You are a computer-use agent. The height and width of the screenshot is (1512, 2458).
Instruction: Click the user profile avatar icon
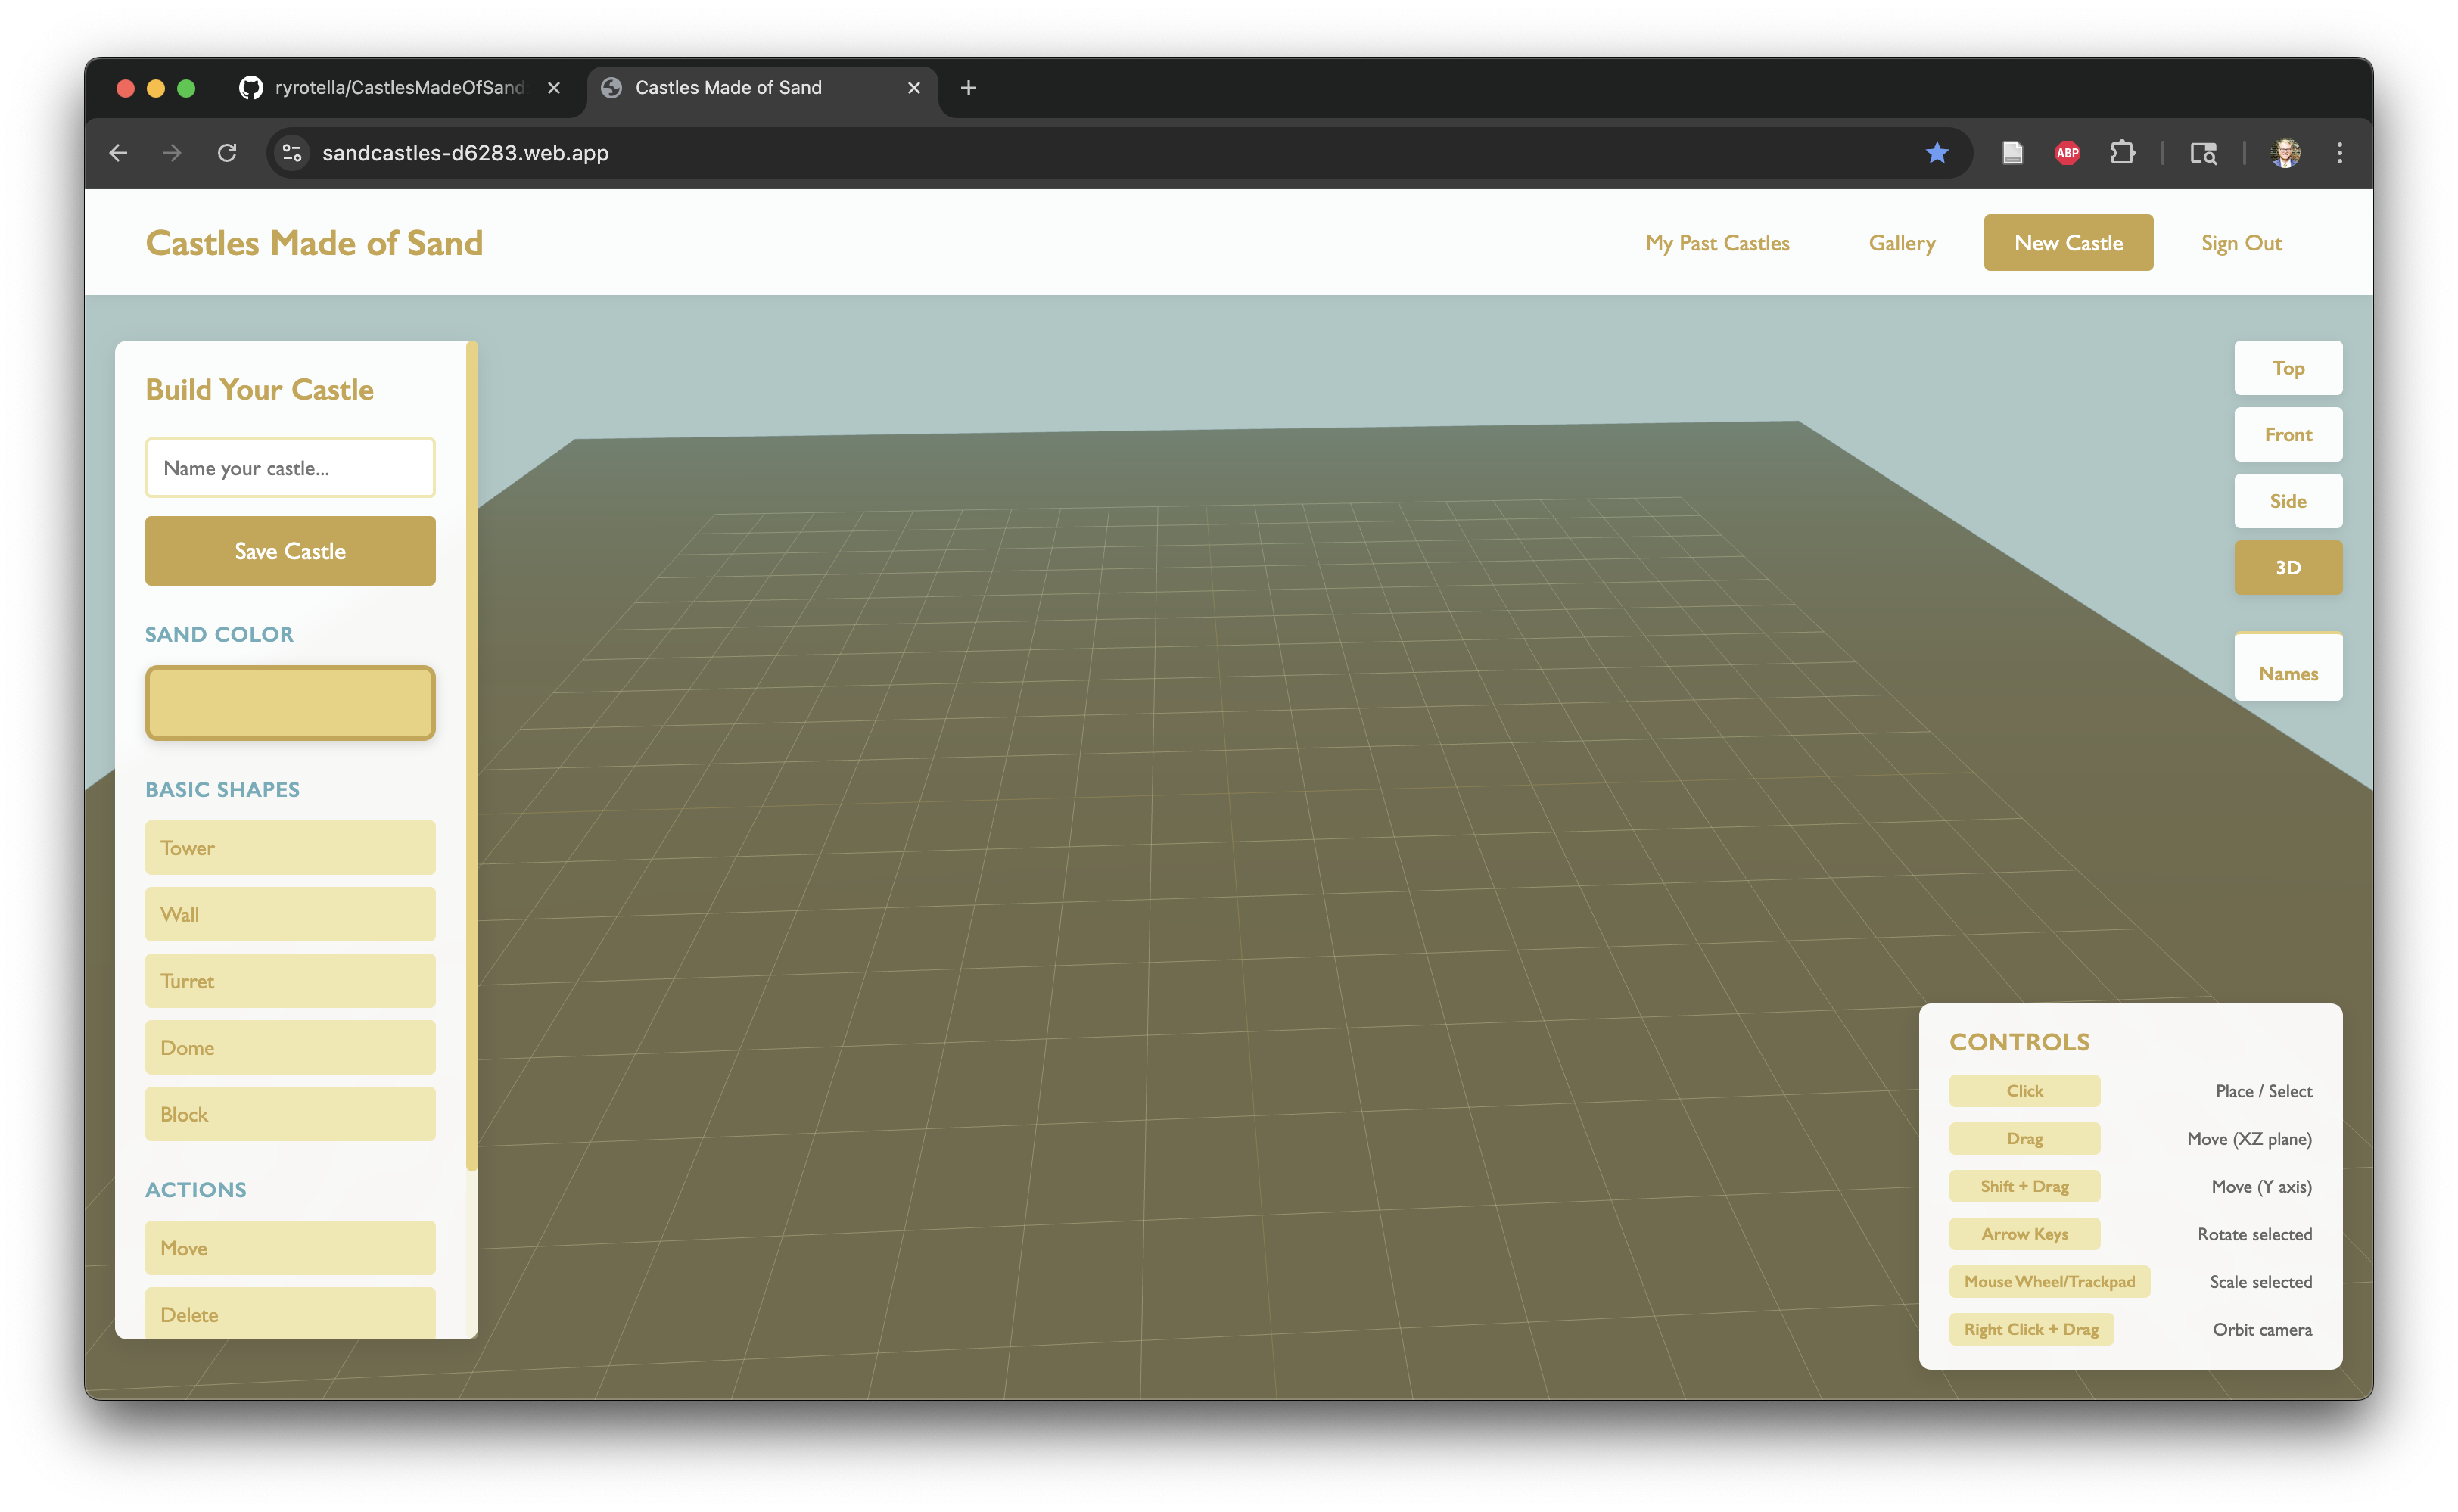click(x=2285, y=153)
